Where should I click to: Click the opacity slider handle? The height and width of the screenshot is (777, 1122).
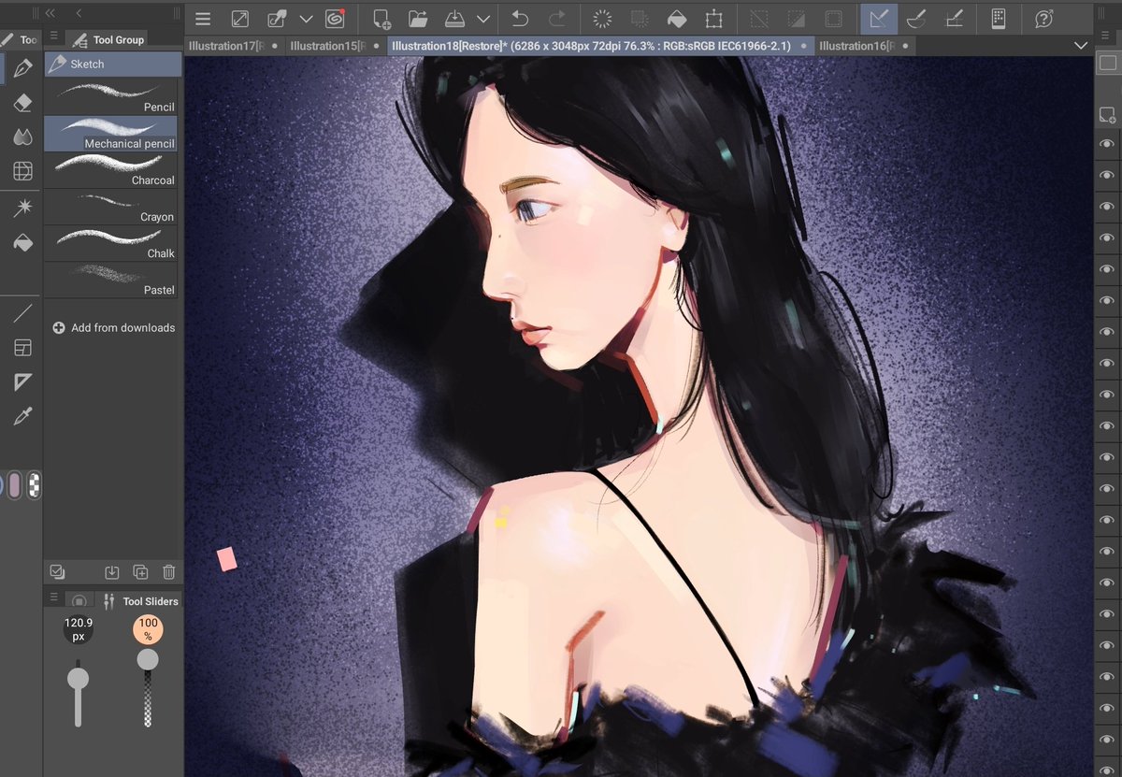148,660
